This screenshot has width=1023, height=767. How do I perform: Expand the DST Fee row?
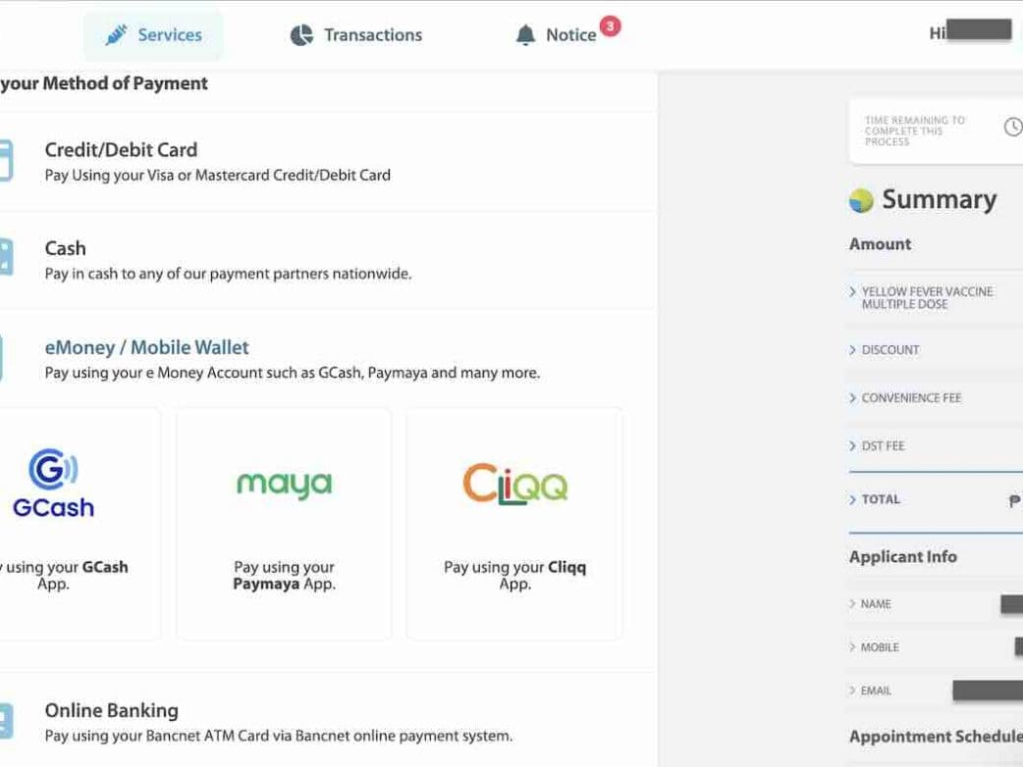(x=852, y=446)
